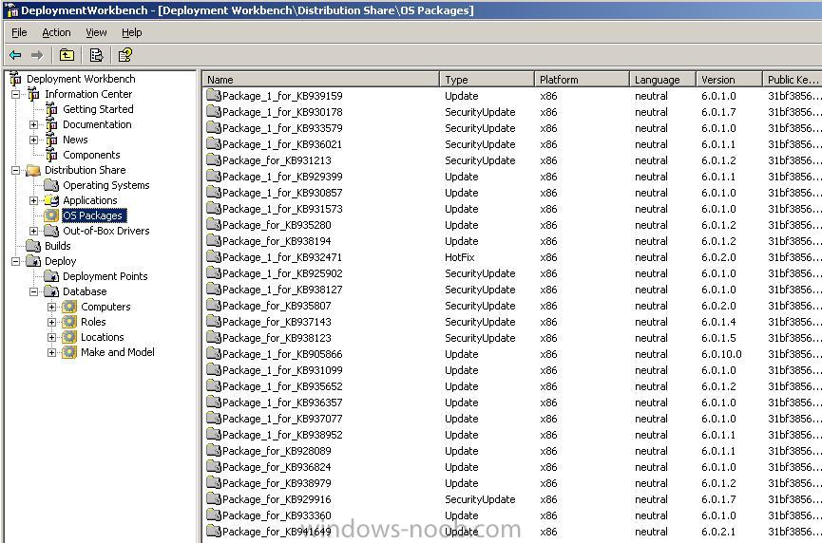Collapse the Information Center tree node
This screenshot has height=543, width=822.
point(16,95)
